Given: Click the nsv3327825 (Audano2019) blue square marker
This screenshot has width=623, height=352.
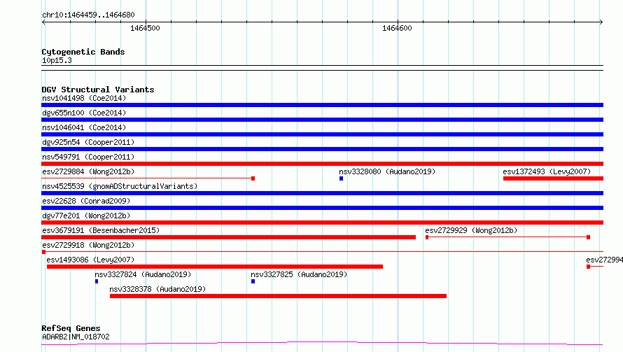Looking at the screenshot, I should pos(253,281).
